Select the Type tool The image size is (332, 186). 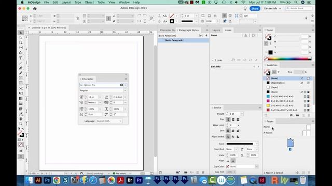[x=21, y=58]
